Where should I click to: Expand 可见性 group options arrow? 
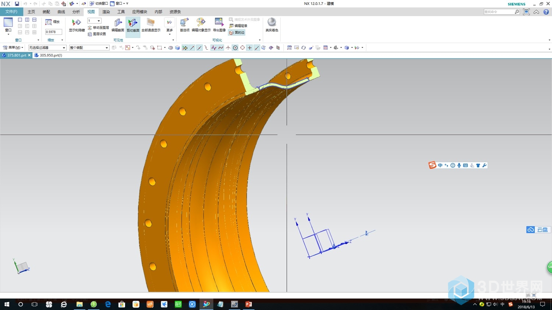[173, 40]
